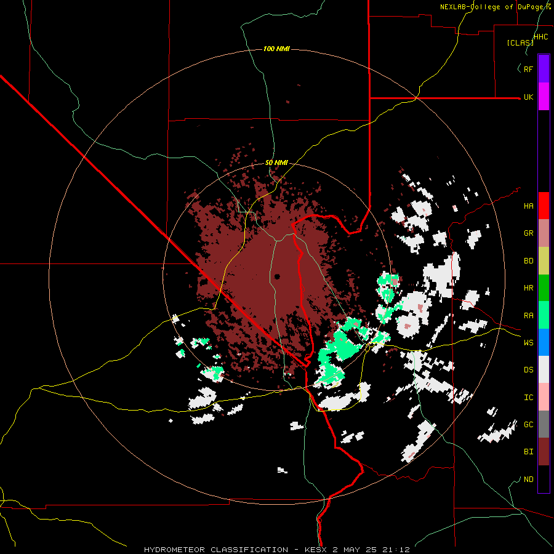Click the WS blue legend swatch
554x554 pixels.
[x=544, y=342]
